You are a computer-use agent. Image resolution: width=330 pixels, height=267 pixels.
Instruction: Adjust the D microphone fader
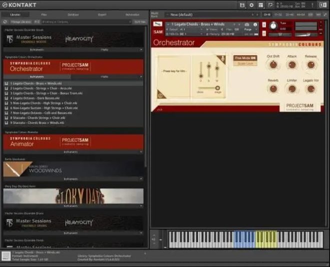[x=201, y=76]
